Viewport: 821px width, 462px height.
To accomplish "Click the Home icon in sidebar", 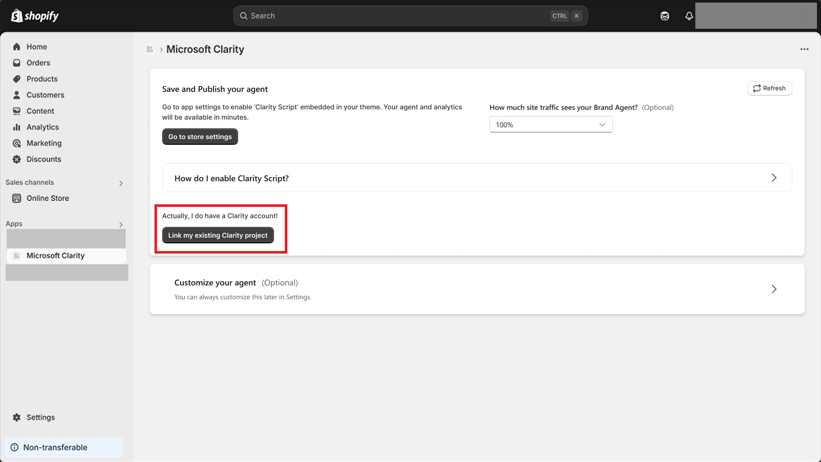I will [16, 47].
